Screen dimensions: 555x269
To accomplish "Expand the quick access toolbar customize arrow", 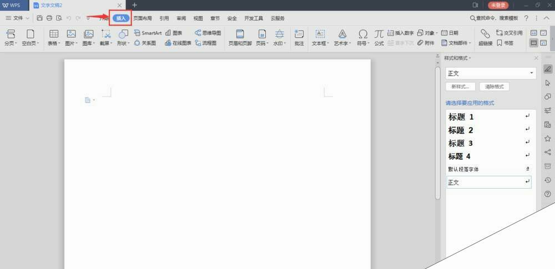I will [88, 18].
